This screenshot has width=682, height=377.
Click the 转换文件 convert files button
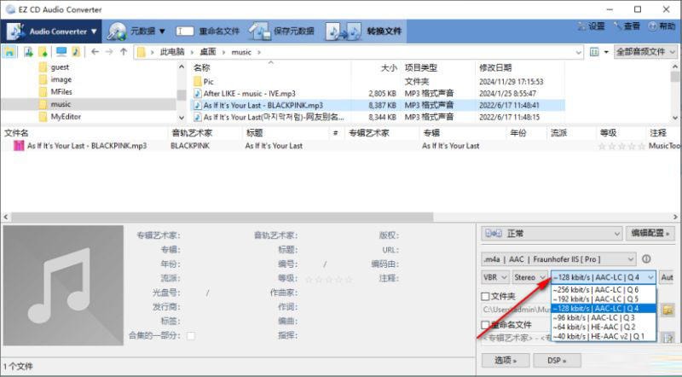(364, 32)
